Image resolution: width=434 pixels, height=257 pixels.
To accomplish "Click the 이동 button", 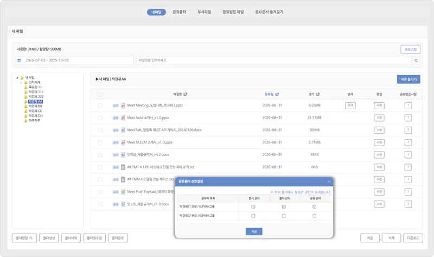I will pos(370,238).
